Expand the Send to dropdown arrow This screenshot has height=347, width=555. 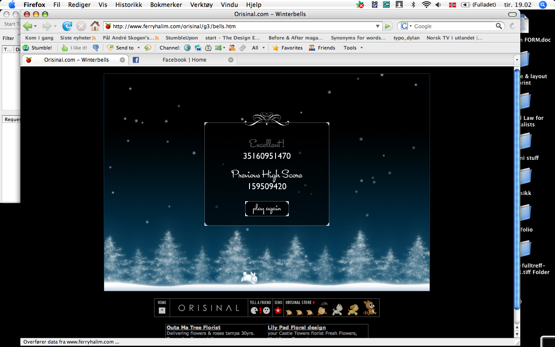click(139, 48)
